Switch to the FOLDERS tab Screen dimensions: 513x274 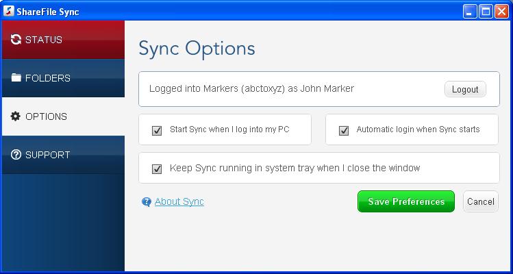[x=63, y=78]
